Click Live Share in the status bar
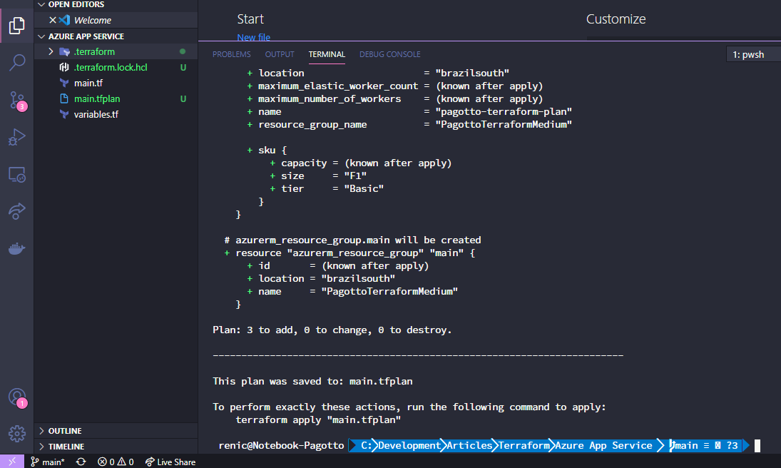 [170, 462]
